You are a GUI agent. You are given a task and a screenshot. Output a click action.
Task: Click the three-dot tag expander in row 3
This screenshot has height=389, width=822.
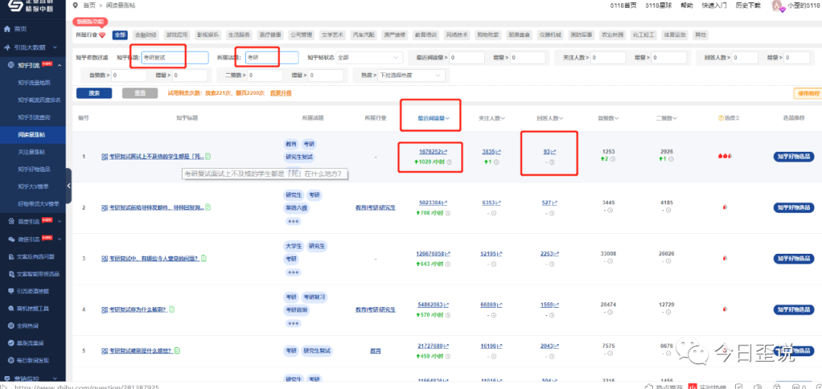point(293,272)
